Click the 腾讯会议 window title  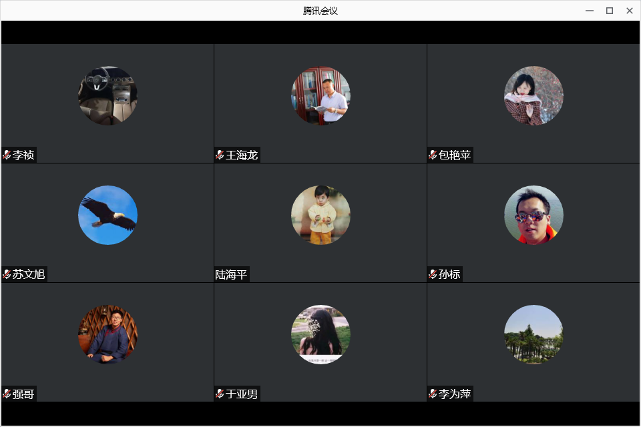[x=320, y=11]
